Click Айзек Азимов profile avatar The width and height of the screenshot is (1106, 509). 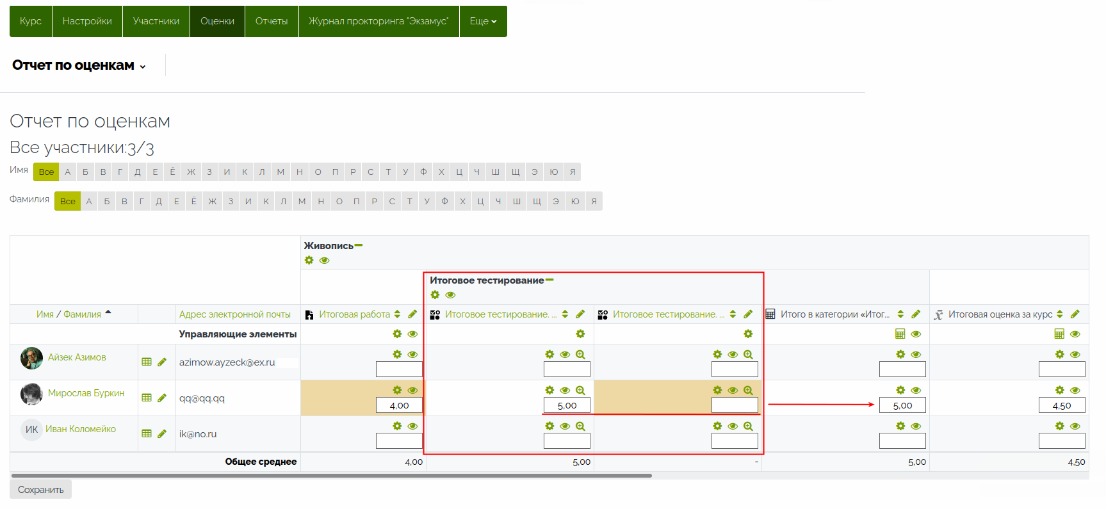click(x=31, y=359)
